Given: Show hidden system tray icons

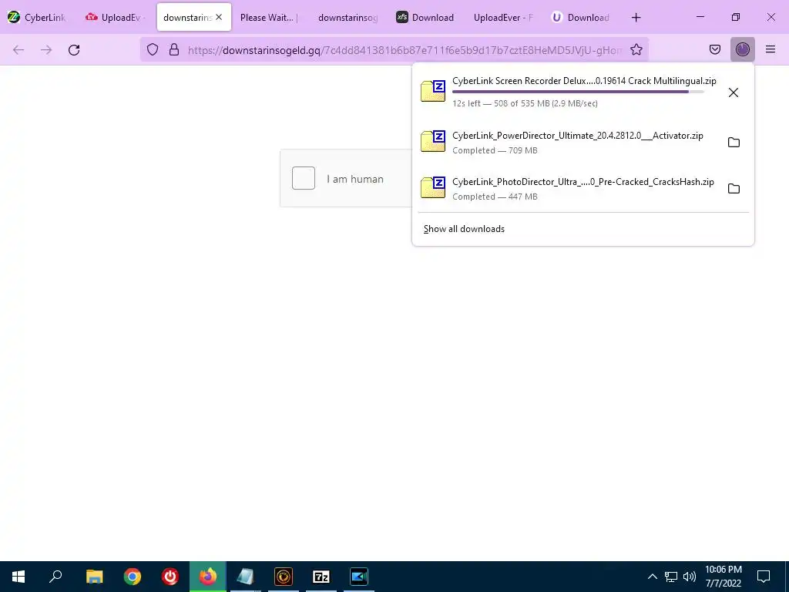Looking at the screenshot, I should (x=652, y=577).
